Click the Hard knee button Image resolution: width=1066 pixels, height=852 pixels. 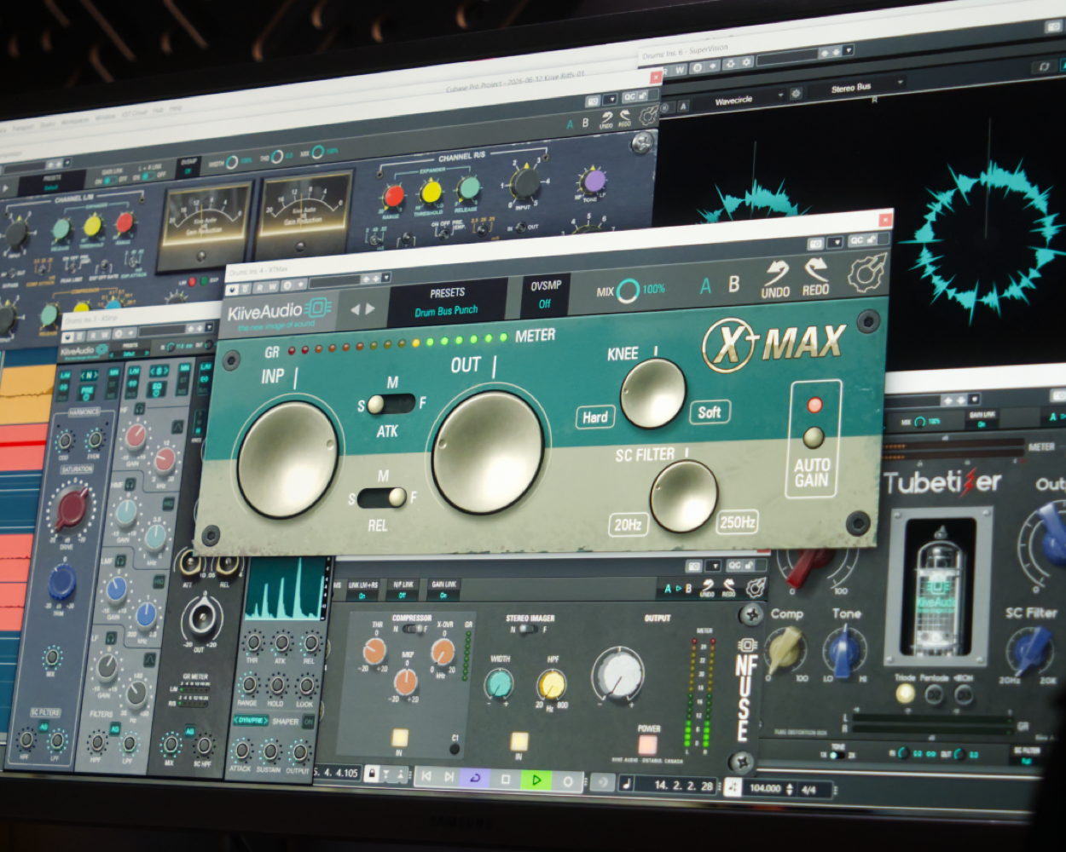[595, 417]
